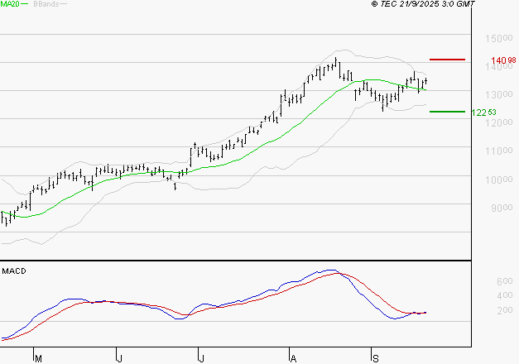Click the 14098 red resistance value
The image size is (519, 364).
tap(503, 60)
